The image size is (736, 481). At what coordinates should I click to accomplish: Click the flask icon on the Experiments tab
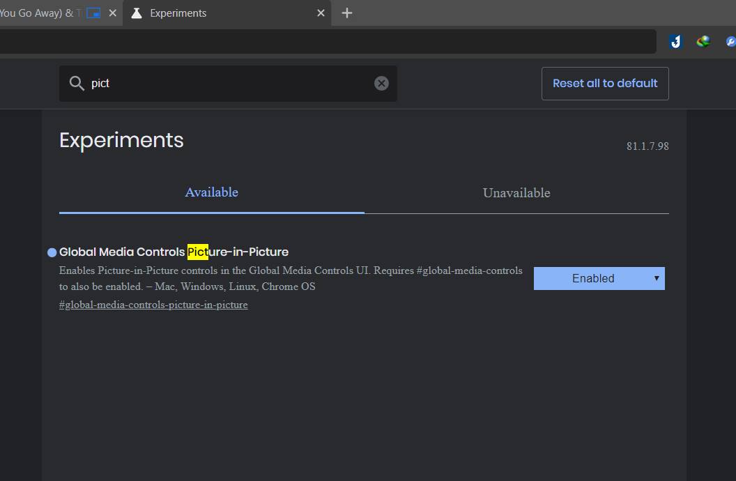click(x=137, y=13)
